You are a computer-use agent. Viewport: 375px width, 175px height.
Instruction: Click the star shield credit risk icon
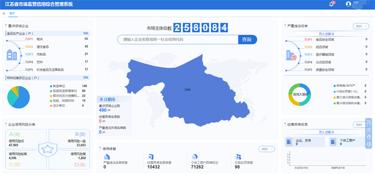(47, 149)
